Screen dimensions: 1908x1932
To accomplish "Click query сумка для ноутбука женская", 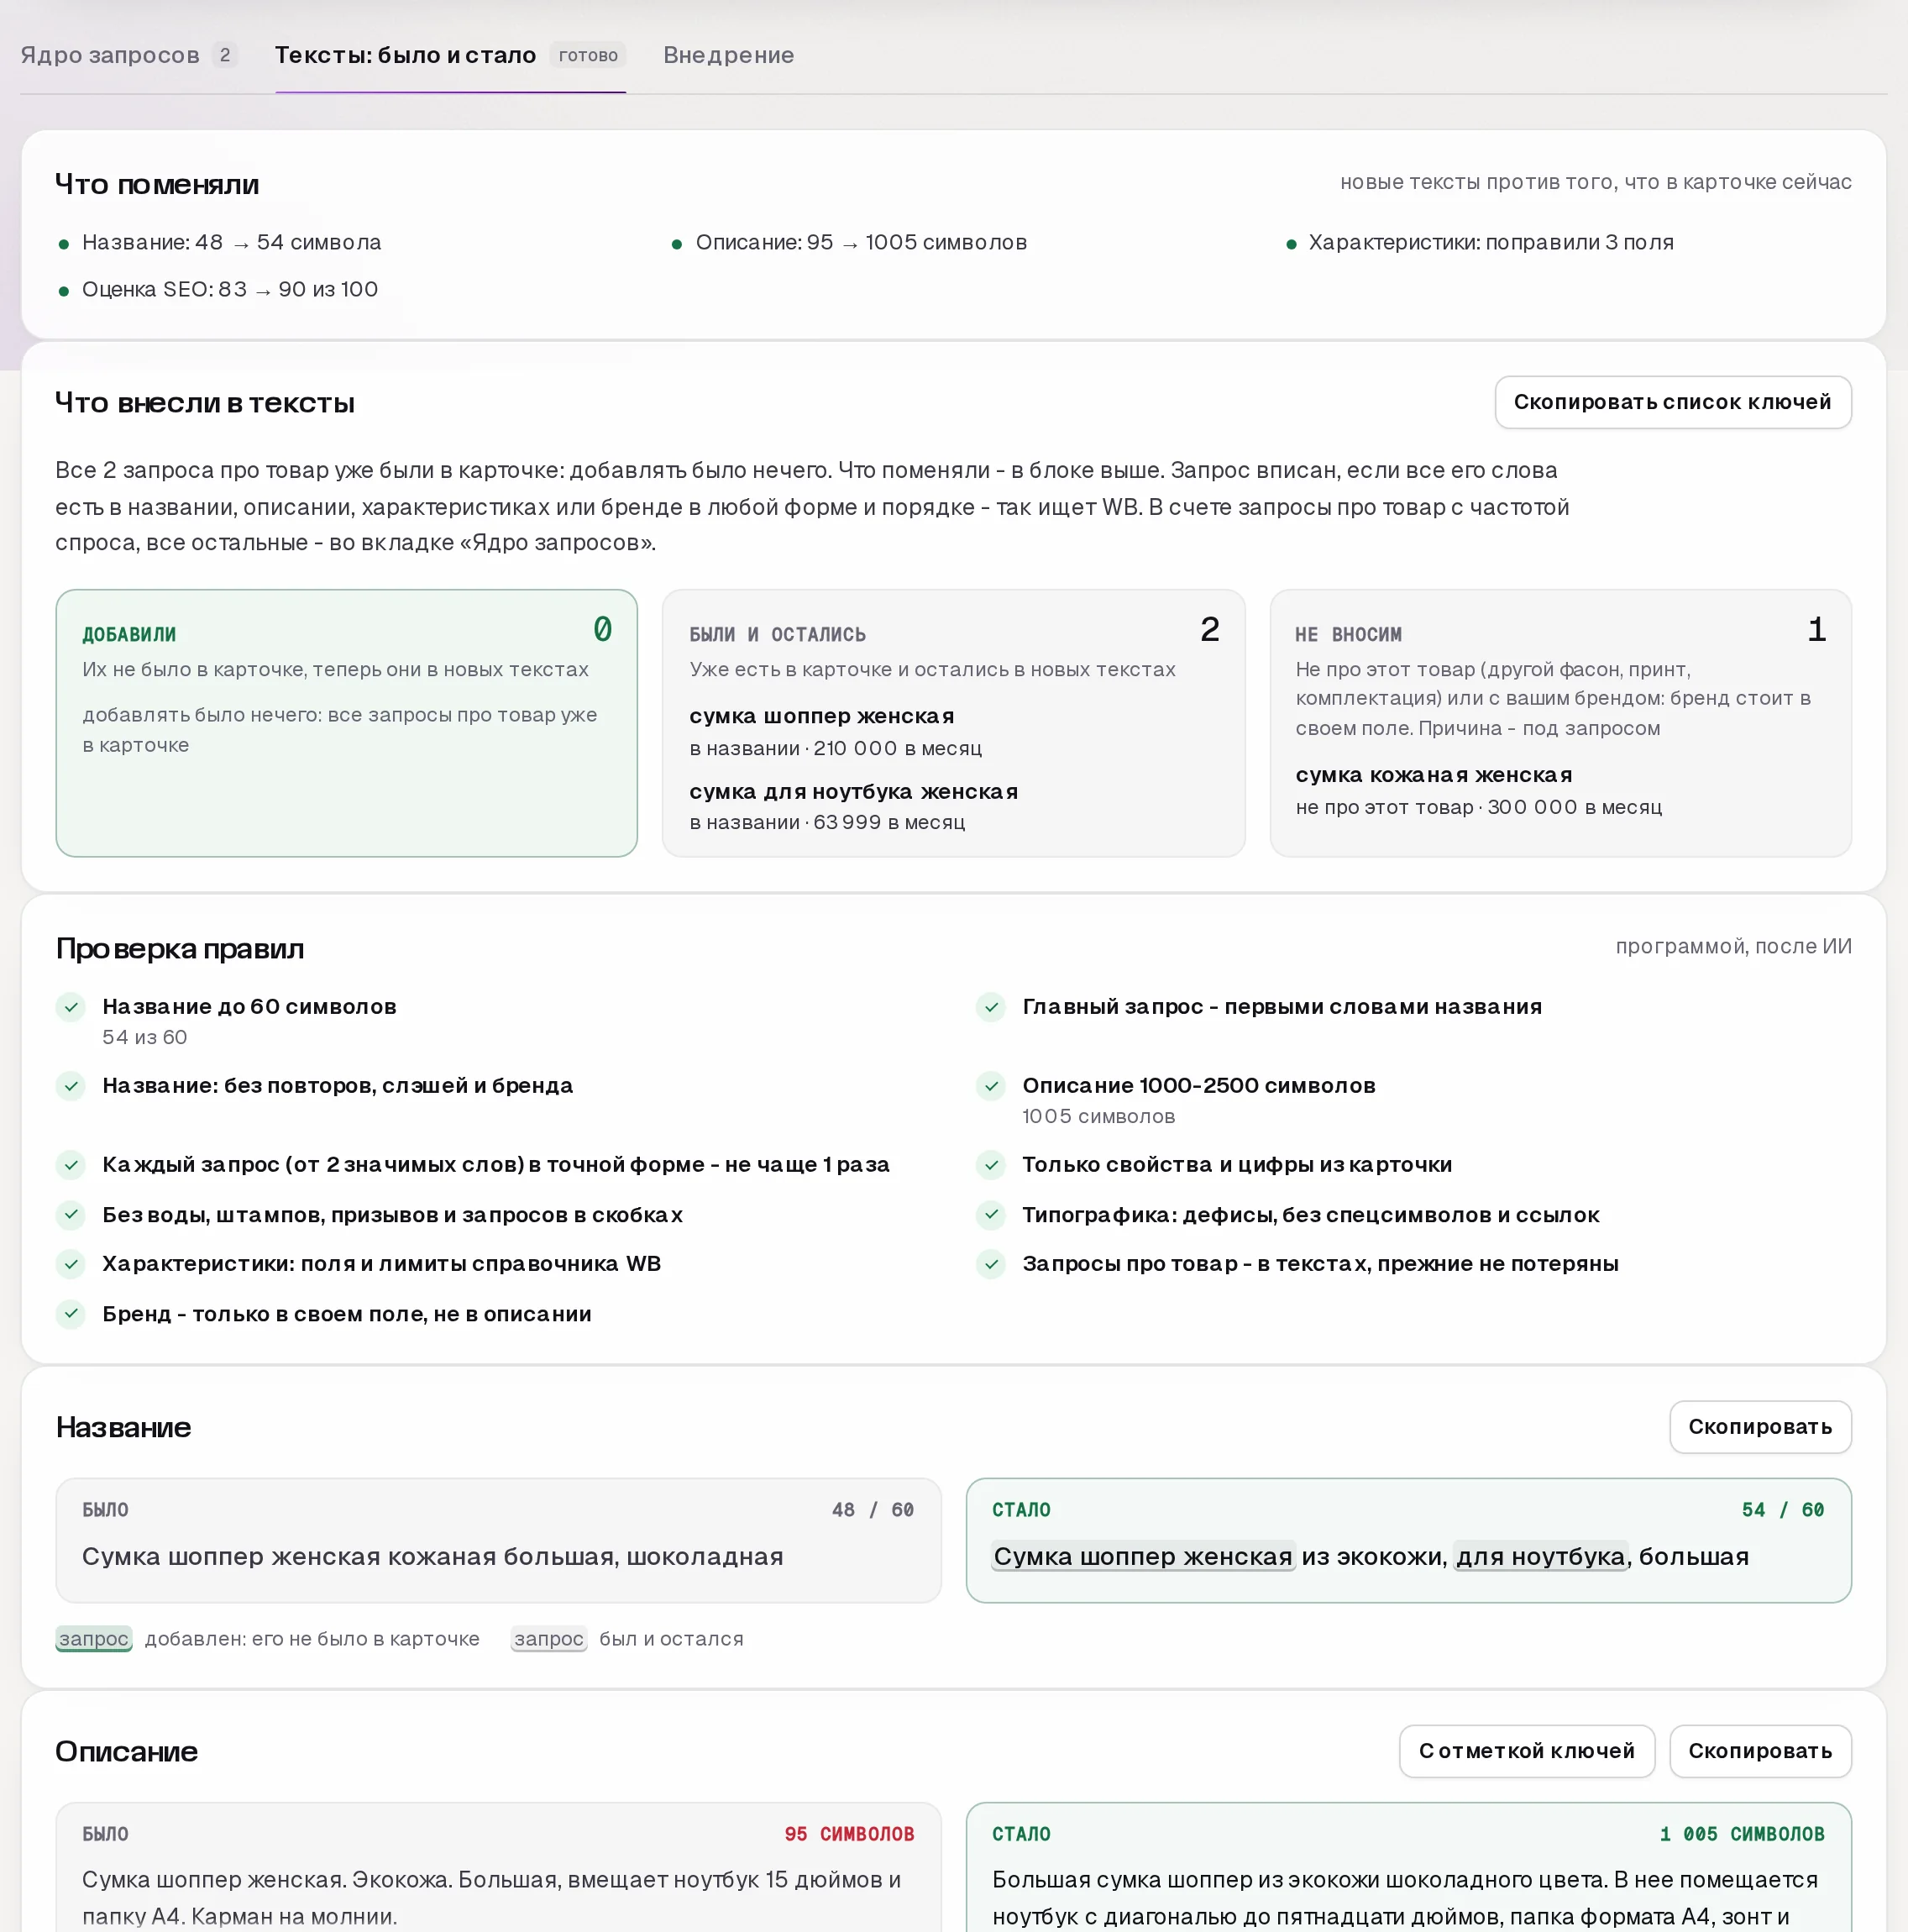I will click(853, 791).
